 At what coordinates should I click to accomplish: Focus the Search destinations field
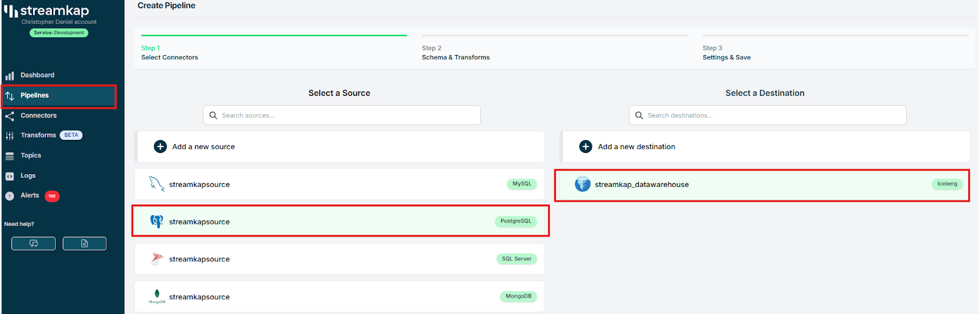767,115
